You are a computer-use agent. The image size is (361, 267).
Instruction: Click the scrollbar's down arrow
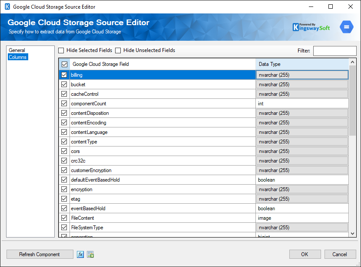coord(352,234)
